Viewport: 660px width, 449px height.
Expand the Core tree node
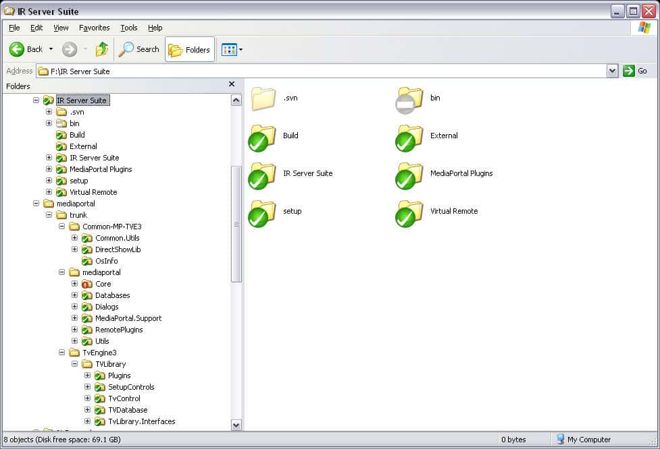coord(74,284)
